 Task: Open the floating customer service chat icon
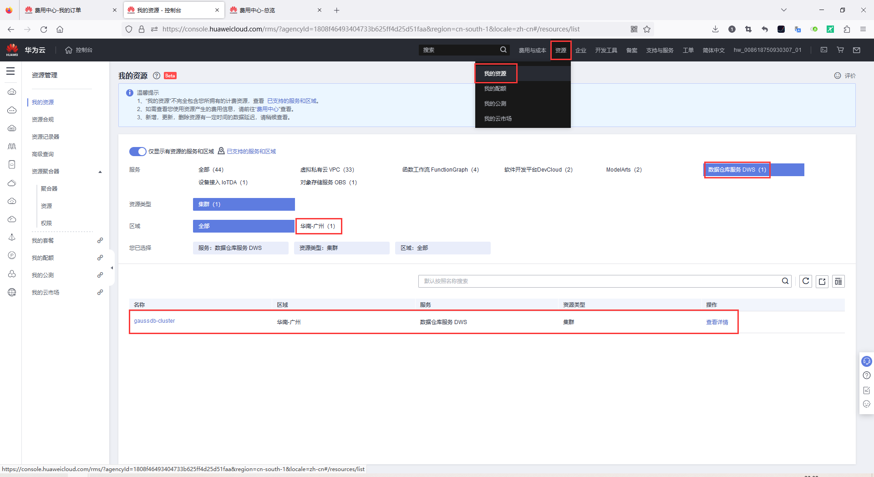[867, 361]
